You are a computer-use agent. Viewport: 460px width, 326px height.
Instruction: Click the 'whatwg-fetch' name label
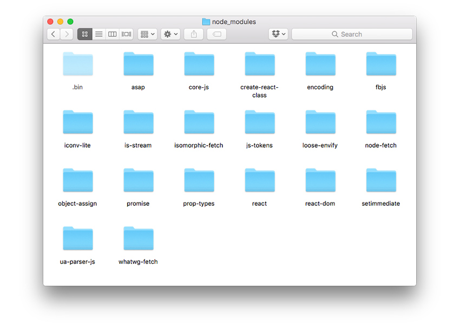(x=138, y=262)
